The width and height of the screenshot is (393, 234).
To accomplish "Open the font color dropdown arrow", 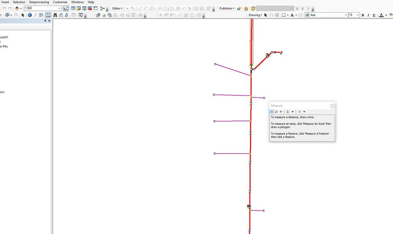I will point(386,15).
